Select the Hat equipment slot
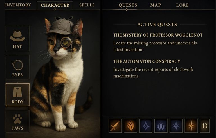The height and width of the screenshot is (138, 216). pyautogui.click(x=17, y=38)
